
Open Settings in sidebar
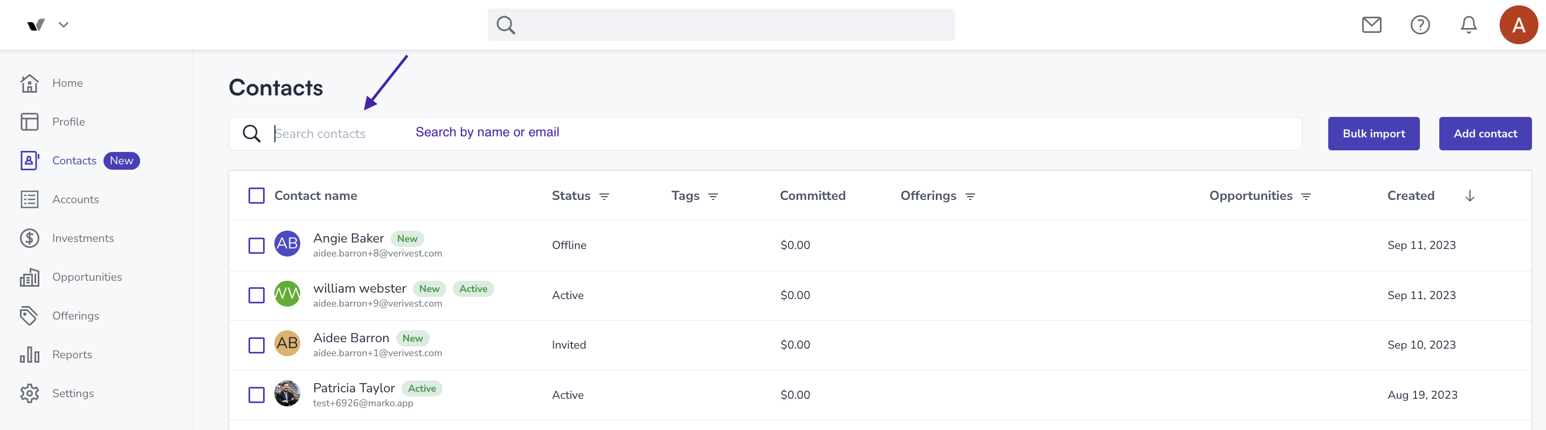(73, 393)
